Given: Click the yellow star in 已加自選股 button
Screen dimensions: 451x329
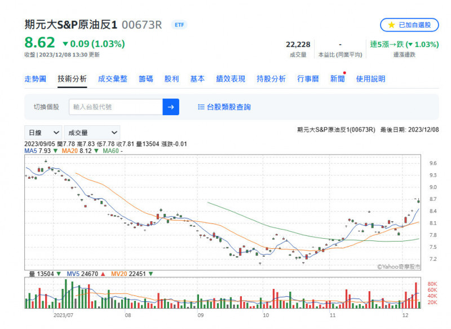Looking at the screenshot, I should 391,25.
